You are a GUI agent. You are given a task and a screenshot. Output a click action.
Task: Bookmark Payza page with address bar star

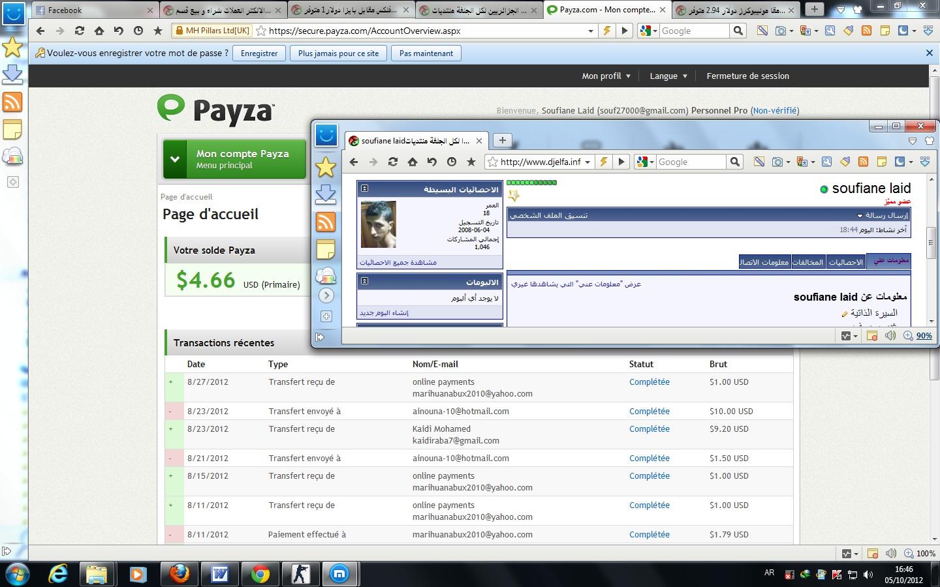coord(261,31)
